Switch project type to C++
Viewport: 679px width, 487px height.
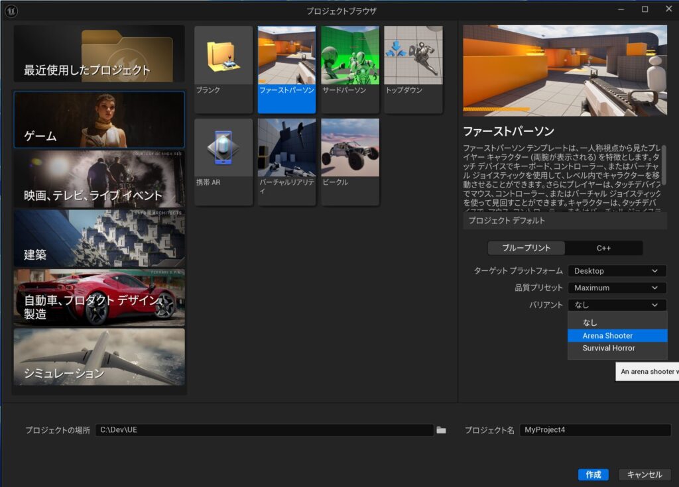(603, 248)
